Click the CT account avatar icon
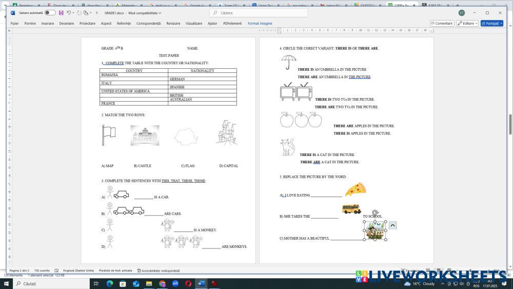The height and width of the screenshot is (289, 513). tap(462, 13)
